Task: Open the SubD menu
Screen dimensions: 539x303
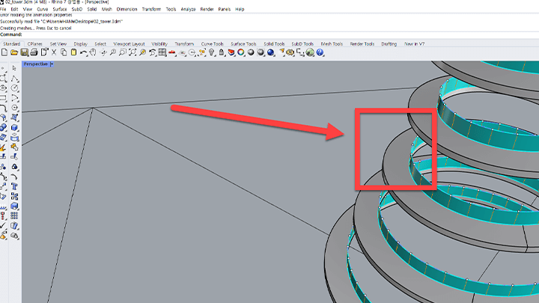Action: [77, 9]
